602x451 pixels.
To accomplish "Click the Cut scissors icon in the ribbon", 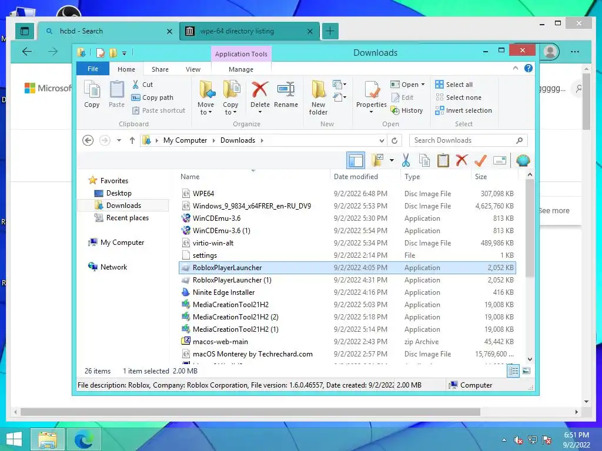I will point(136,85).
